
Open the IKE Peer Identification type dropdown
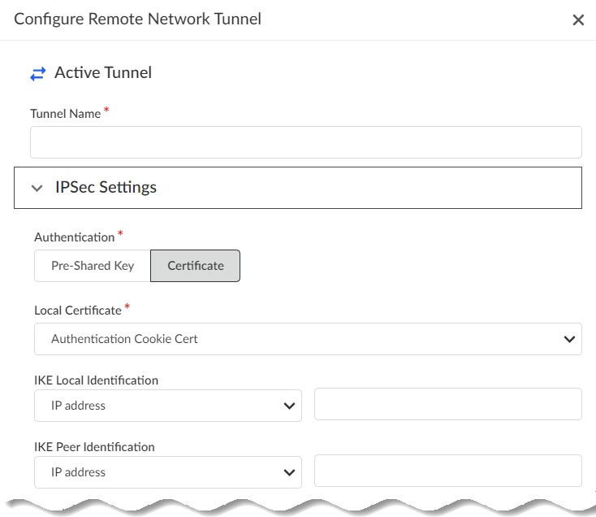(167, 472)
